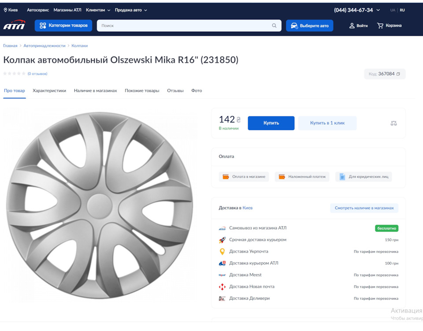Click the car icon in Выберите авто
Viewport: 423px width, 331px height.
point(294,26)
